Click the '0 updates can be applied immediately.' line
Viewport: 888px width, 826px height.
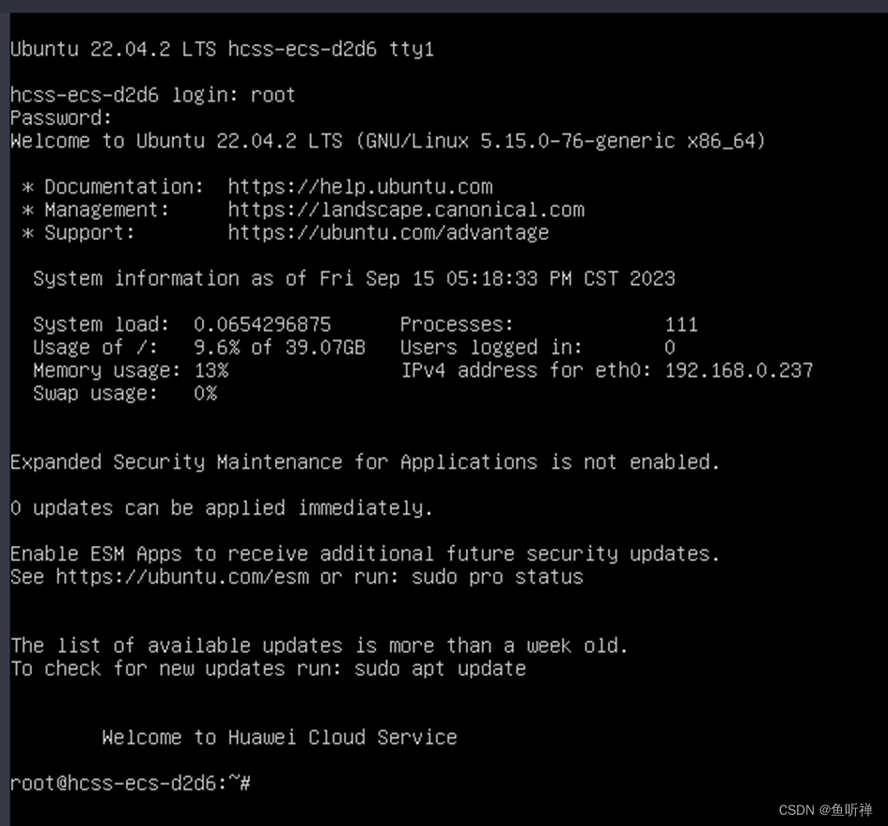(222, 508)
